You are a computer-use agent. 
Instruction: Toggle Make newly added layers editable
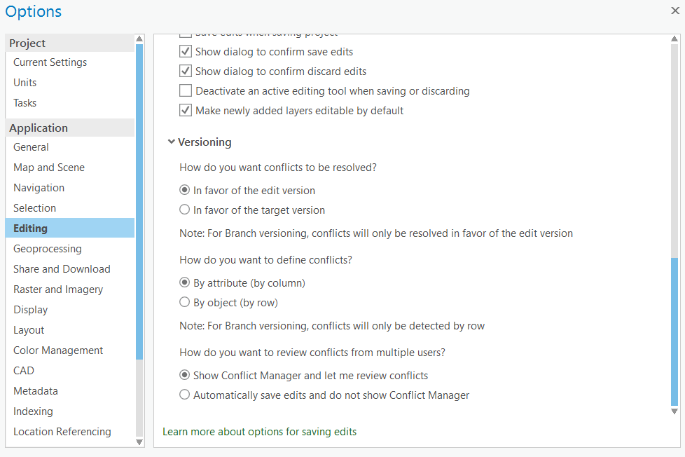click(186, 111)
